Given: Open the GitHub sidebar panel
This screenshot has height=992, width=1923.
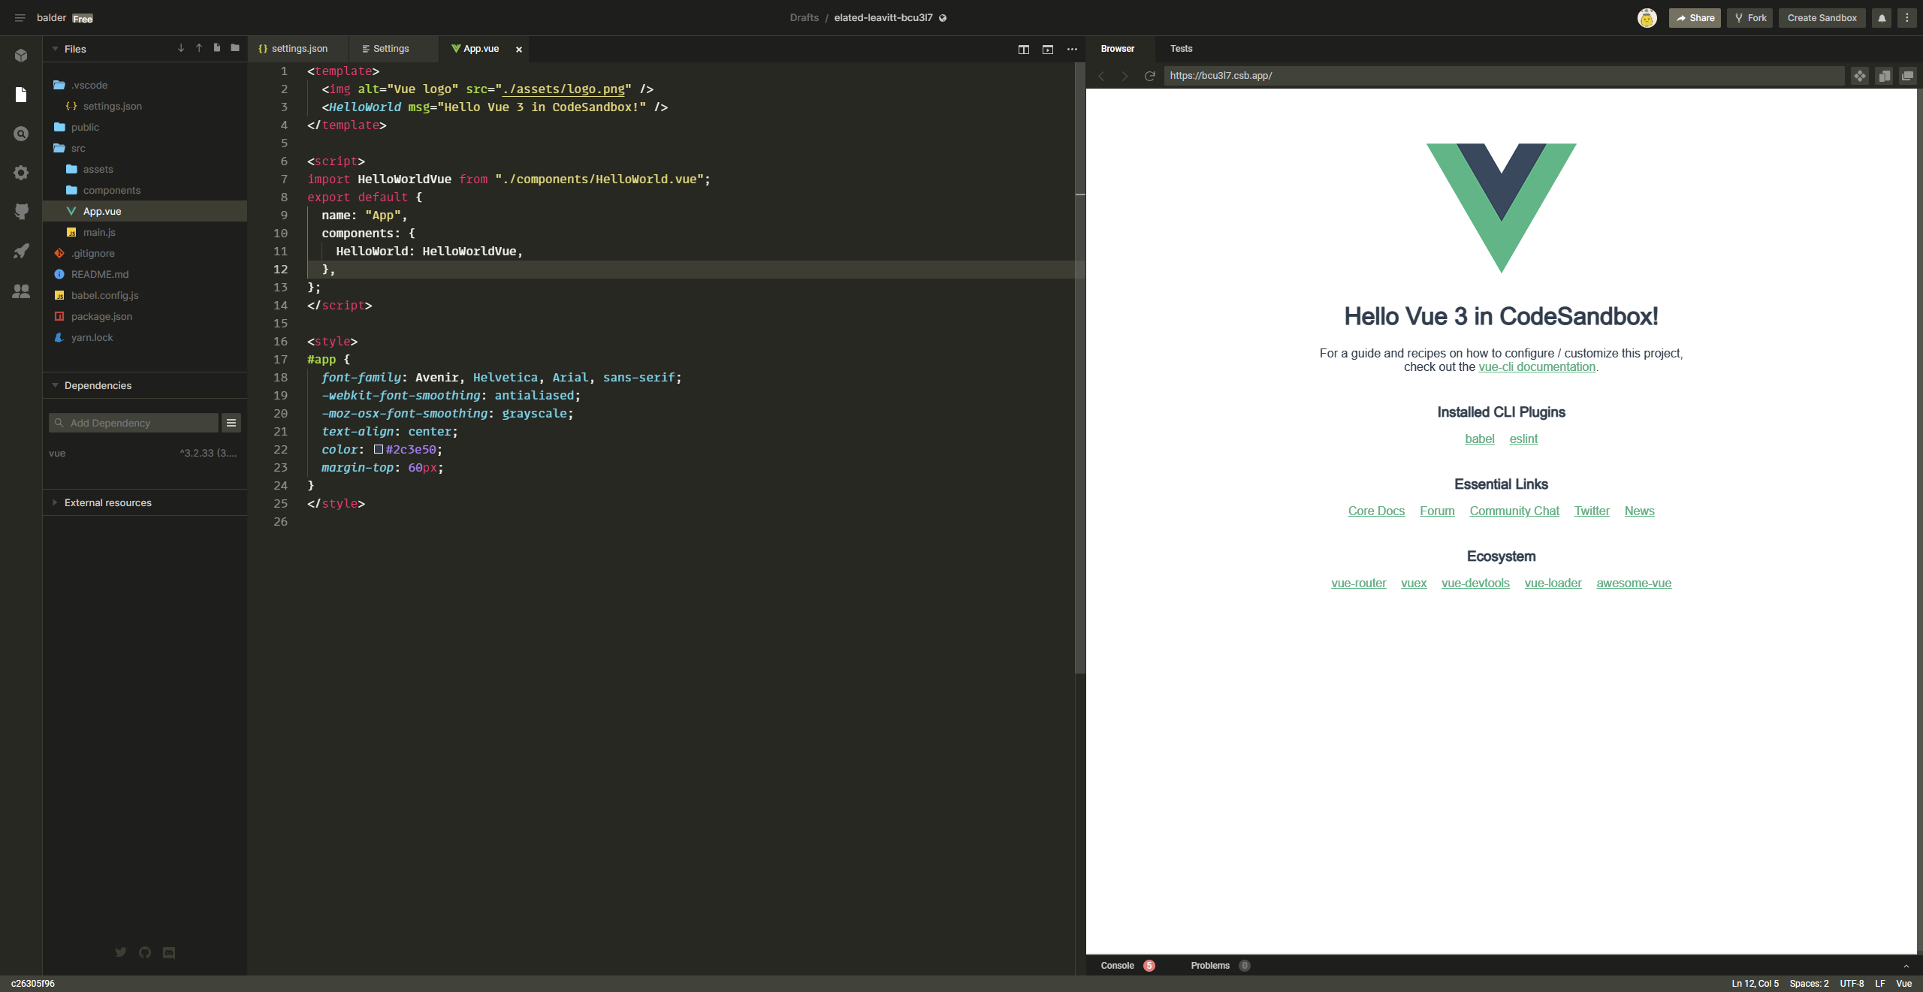Looking at the screenshot, I should pyautogui.click(x=21, y=212).
